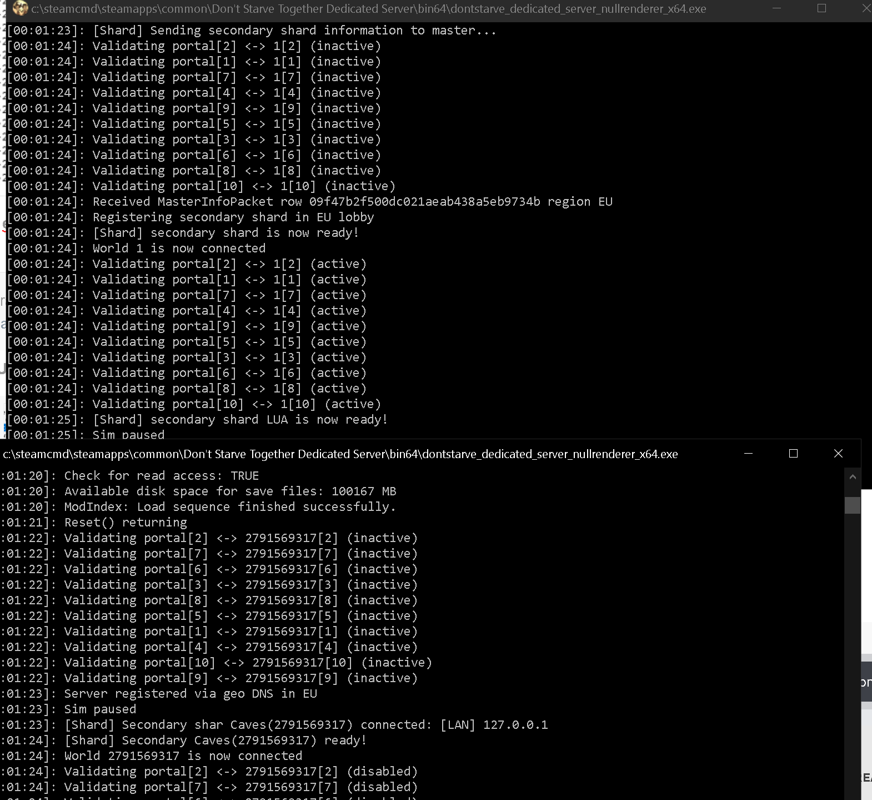Select line 'Validating portal[4] <-> 1[4] (active)'

point(187,311)
